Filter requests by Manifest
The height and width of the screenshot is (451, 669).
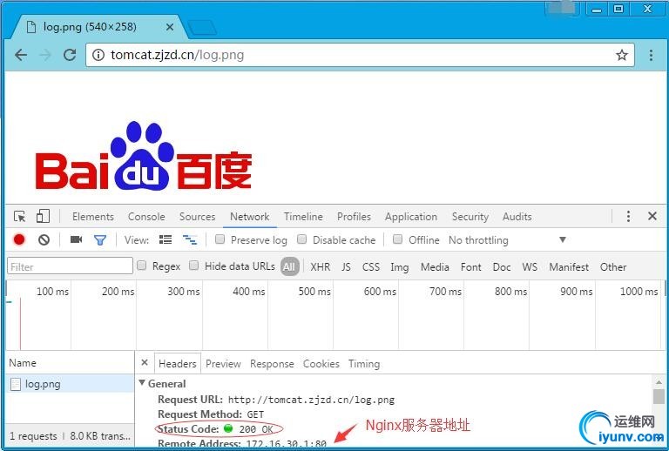(x=569, y=266)
